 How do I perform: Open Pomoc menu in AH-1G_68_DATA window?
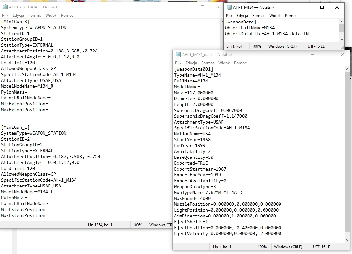click(x=67, y=15)
